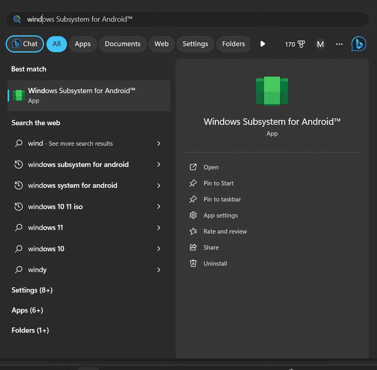
Task: Switch to the Documents filter tab
Action: pos(122,44)
